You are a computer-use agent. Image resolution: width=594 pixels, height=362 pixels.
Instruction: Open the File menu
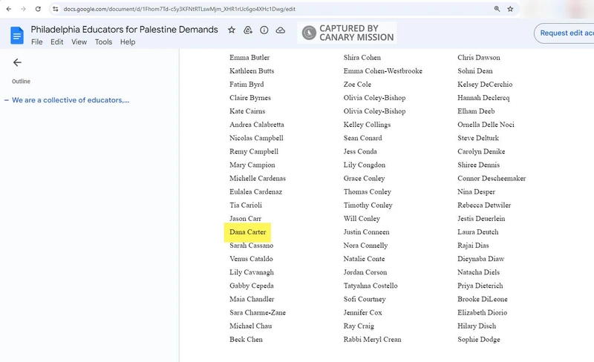pos(36,42)
